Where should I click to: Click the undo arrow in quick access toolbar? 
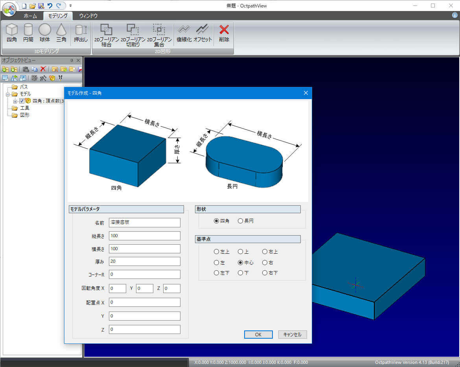[x=50, y=6]
